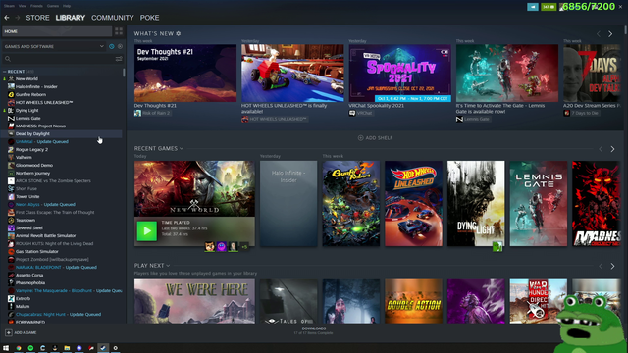Select Phasmophobia in game list

pyautogui.click(x=62, y=283)
